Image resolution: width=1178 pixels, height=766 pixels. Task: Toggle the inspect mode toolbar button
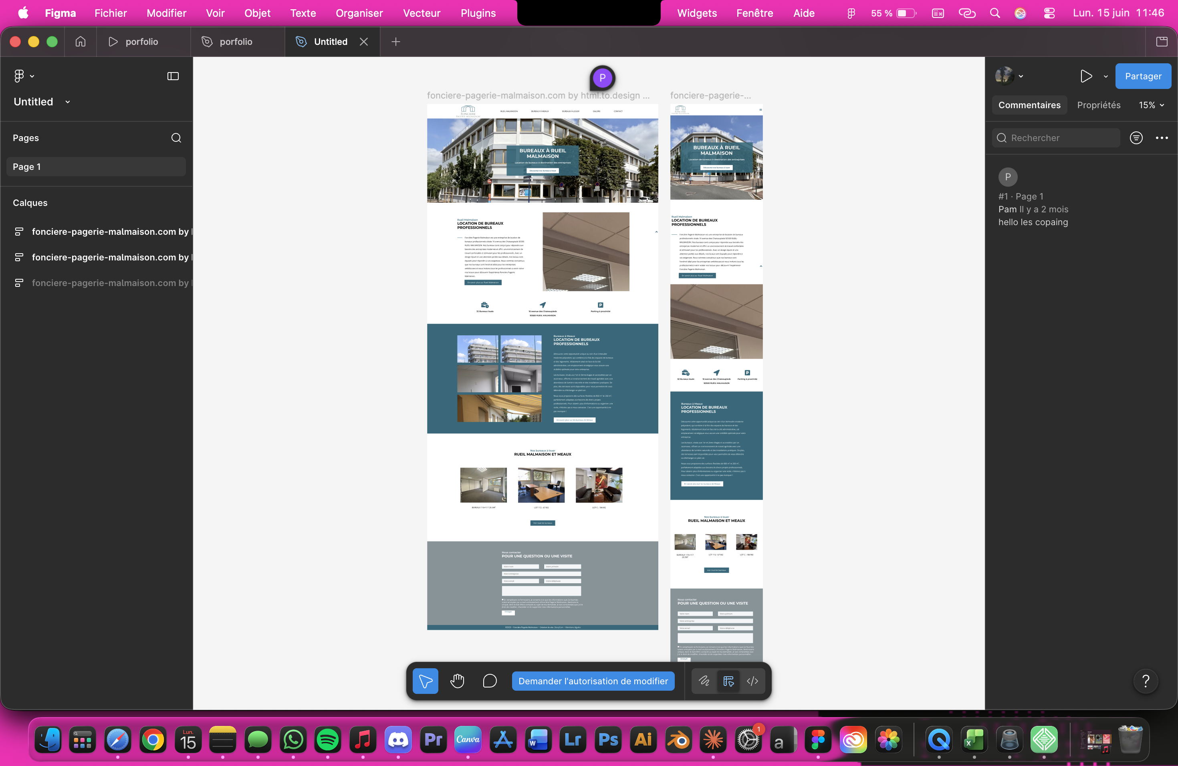tap(728, 681)
